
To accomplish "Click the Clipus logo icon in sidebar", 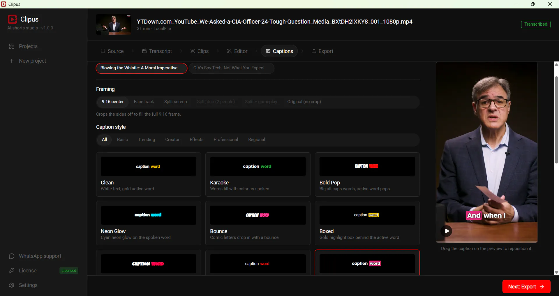I will point(12,19).
